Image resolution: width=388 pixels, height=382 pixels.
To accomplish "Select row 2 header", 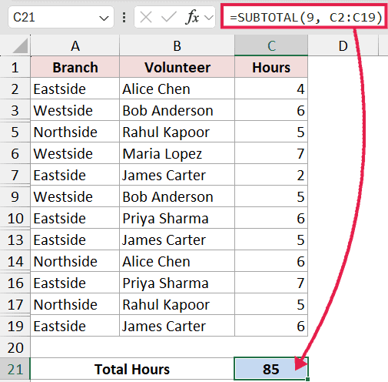I will click(15, 89).
